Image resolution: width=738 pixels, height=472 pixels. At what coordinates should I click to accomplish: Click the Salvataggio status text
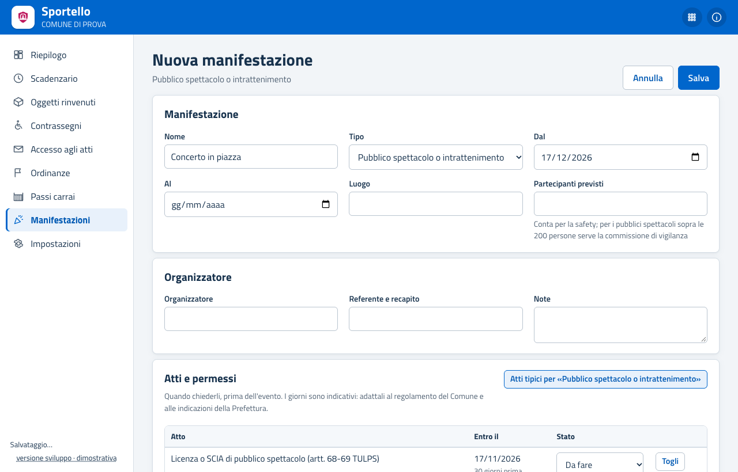tap(31, 445)
